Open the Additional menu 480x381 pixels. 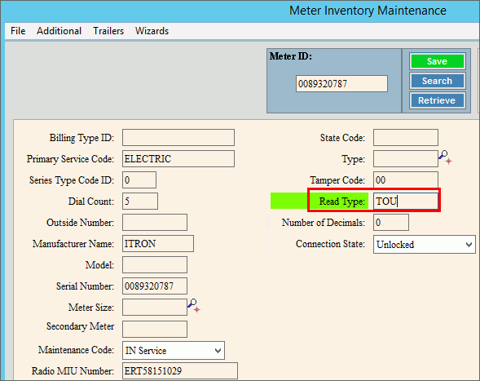pos(59,31)
